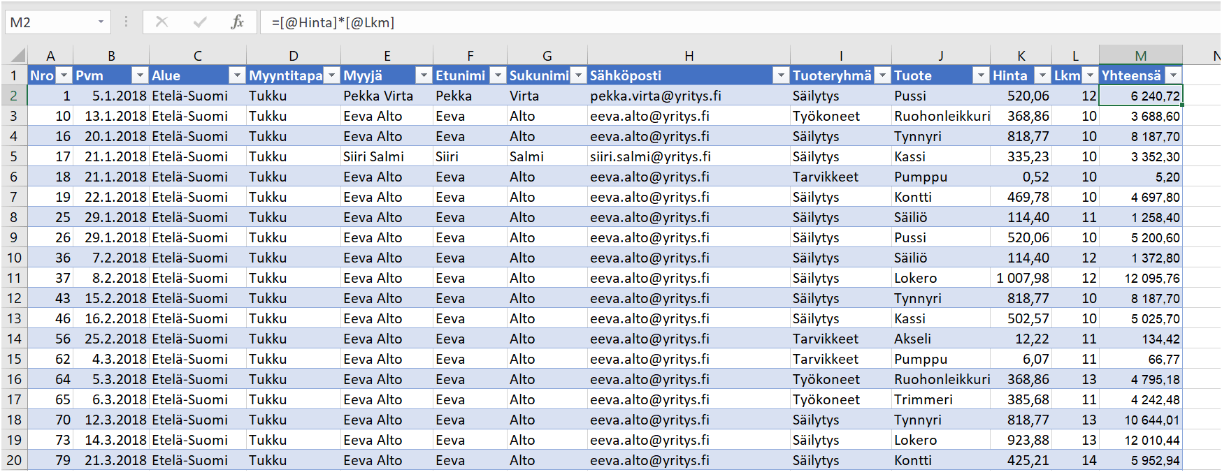The image size is (1222, 472).
Task: Click quantity cell 14 in row 20
Action: click(1075, 460)
